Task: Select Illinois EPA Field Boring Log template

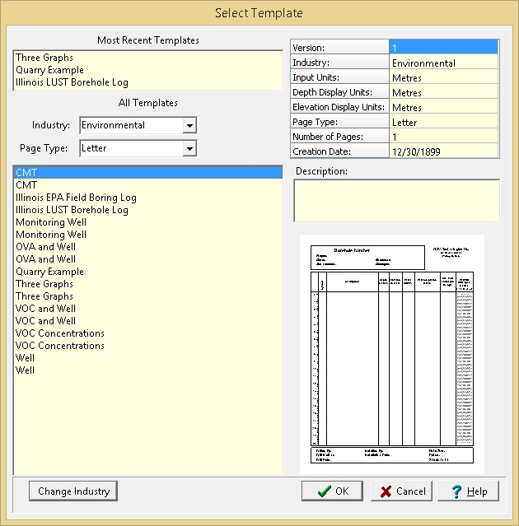Action: click(x=76, y=198)
